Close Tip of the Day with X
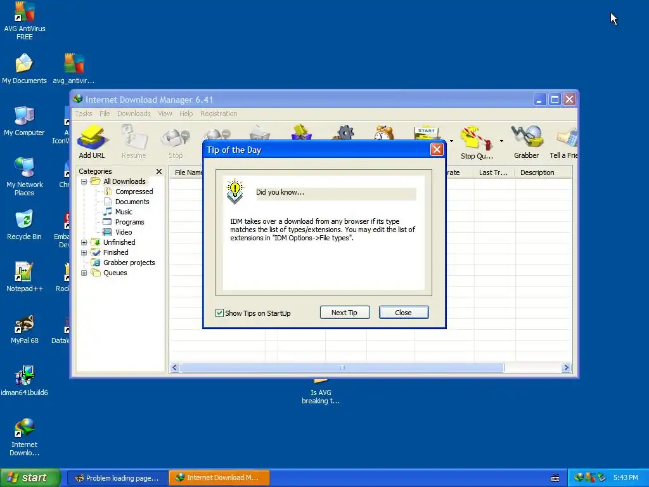The image size is (649, 487). pyautogui.click(x=437, y=150)
